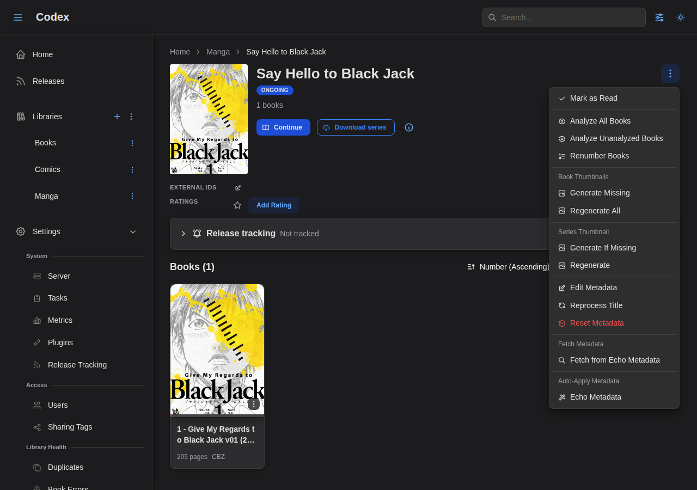Go to Home in the breadcrumb
This screenshot has width=697, height=490.
[x=180, y=52]
